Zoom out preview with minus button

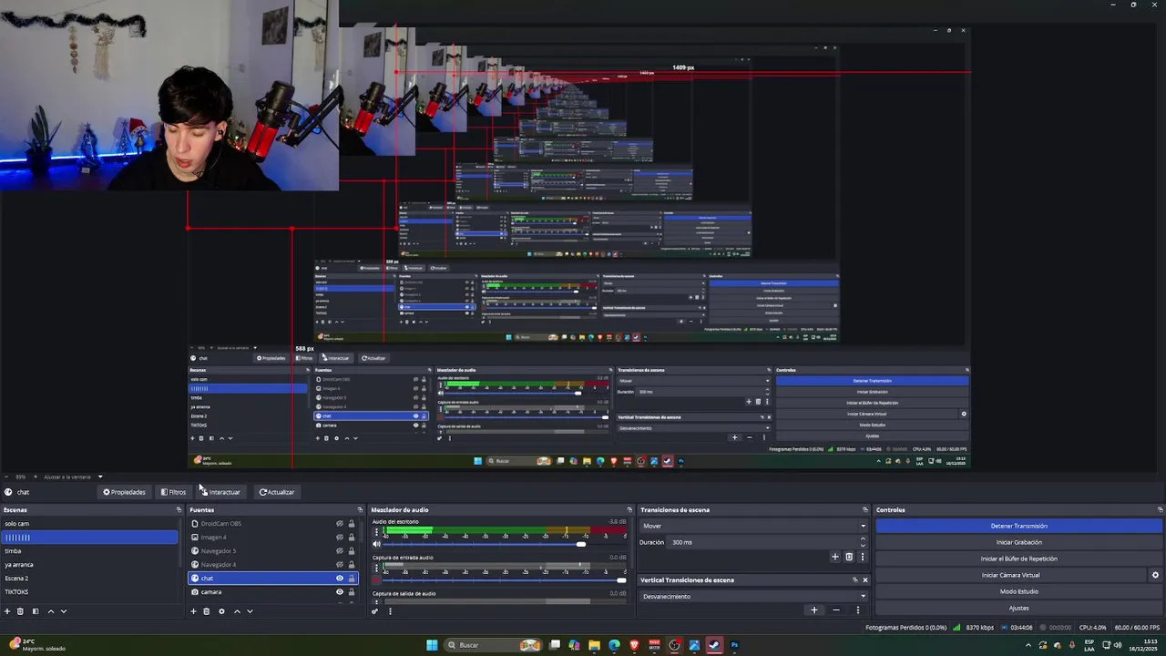(6, 477)
